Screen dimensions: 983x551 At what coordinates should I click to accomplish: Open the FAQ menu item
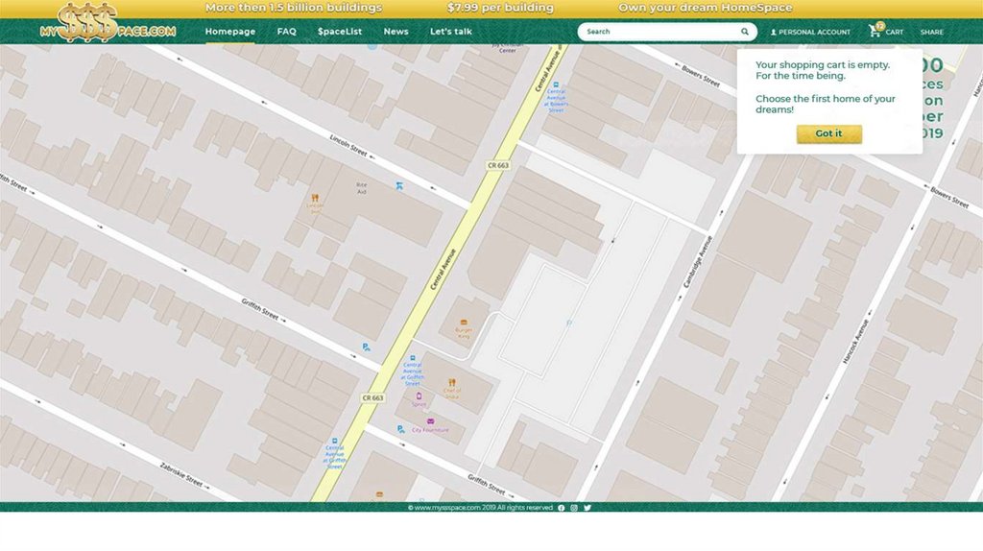(x=286, y=32)
